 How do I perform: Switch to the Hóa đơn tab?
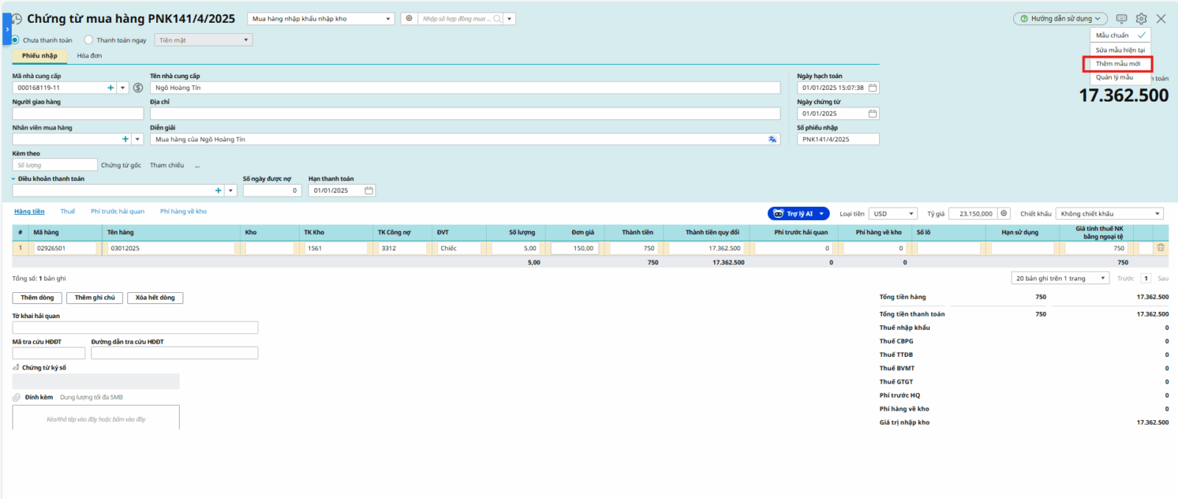(89, 56)
